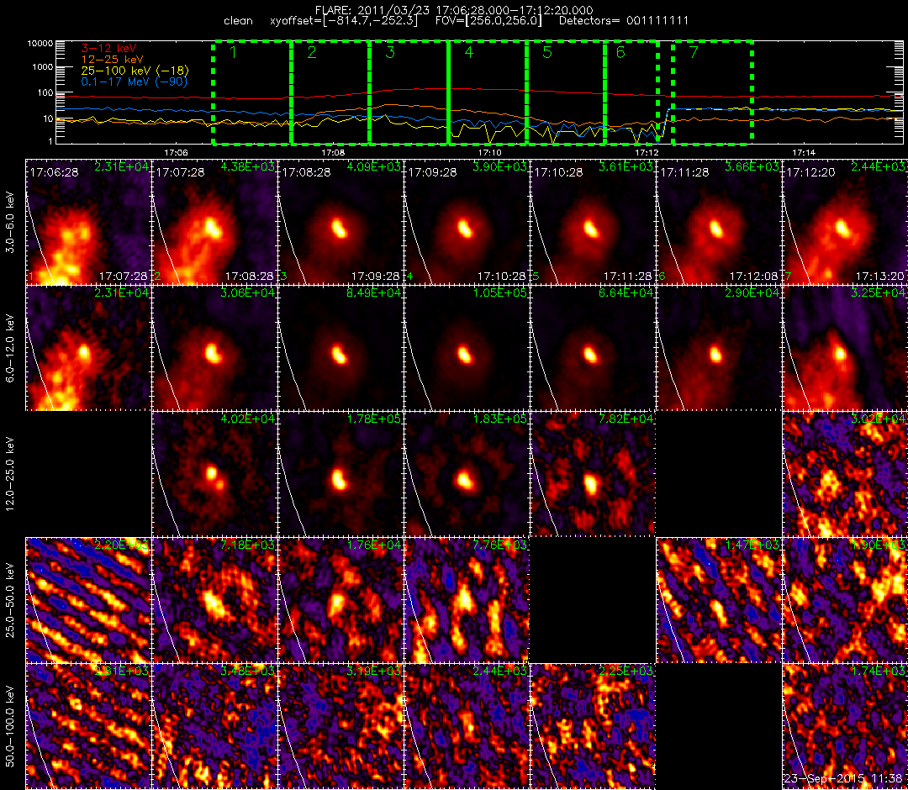Click the green '4.02E+04' value
Image resolution: width=908 pixels, height=790 pixels.
[x=248, y=419]
